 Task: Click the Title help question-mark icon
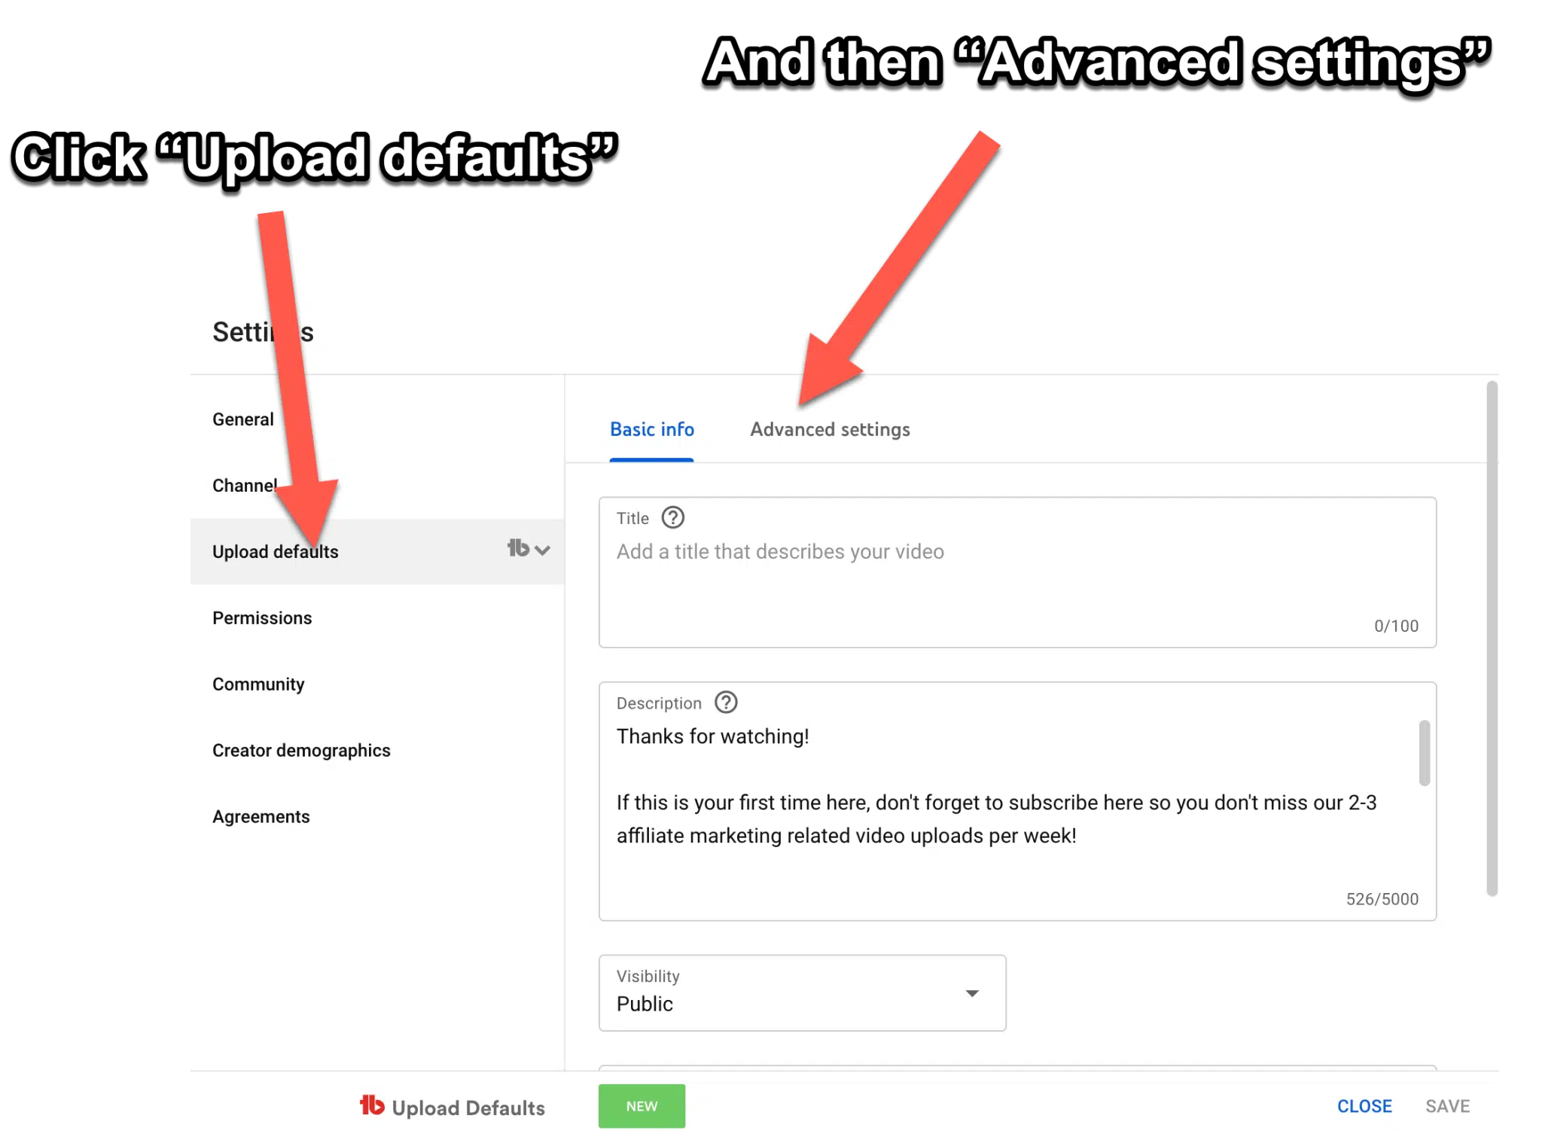[672, 518]
